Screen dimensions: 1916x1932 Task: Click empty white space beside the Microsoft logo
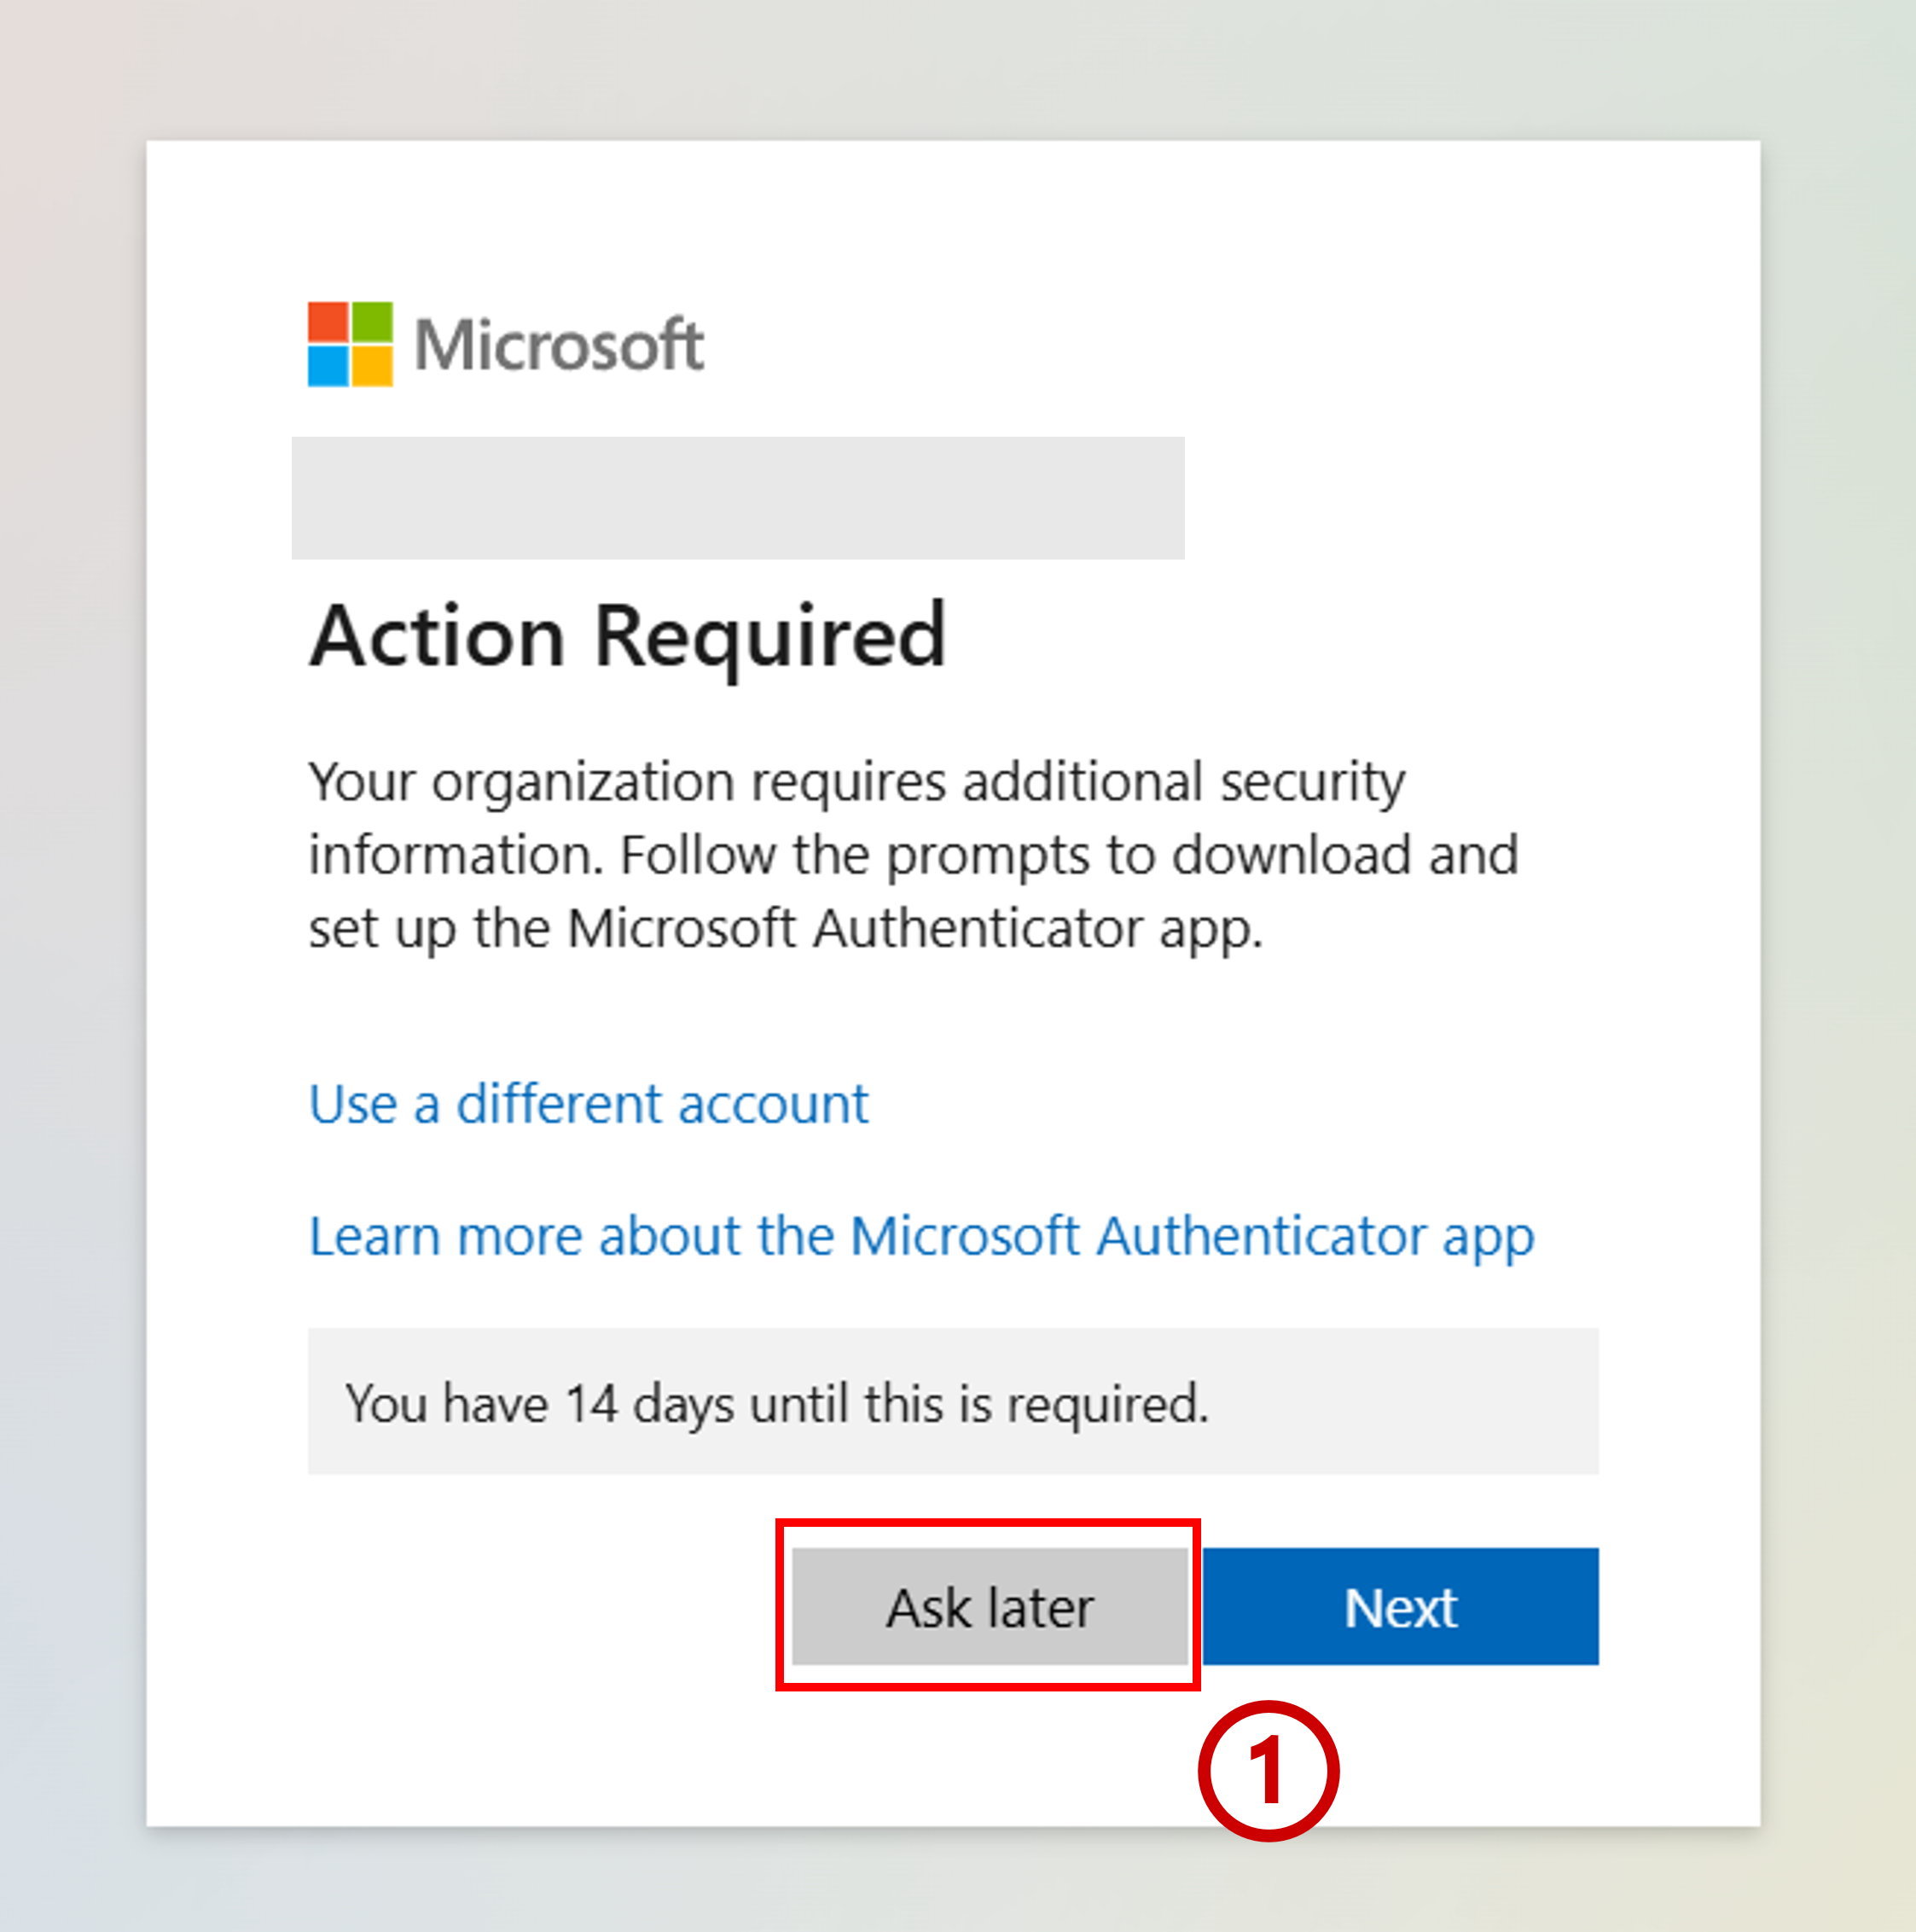coord(1200,344)
